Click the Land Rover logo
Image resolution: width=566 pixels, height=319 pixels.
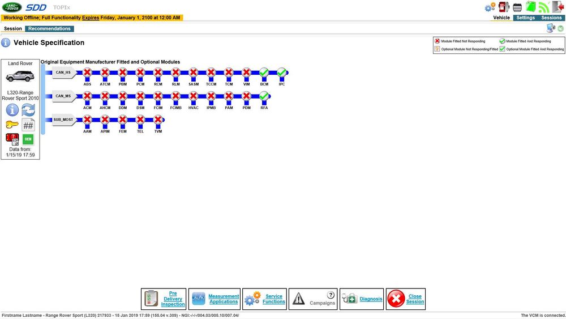[x=12, y=7]
